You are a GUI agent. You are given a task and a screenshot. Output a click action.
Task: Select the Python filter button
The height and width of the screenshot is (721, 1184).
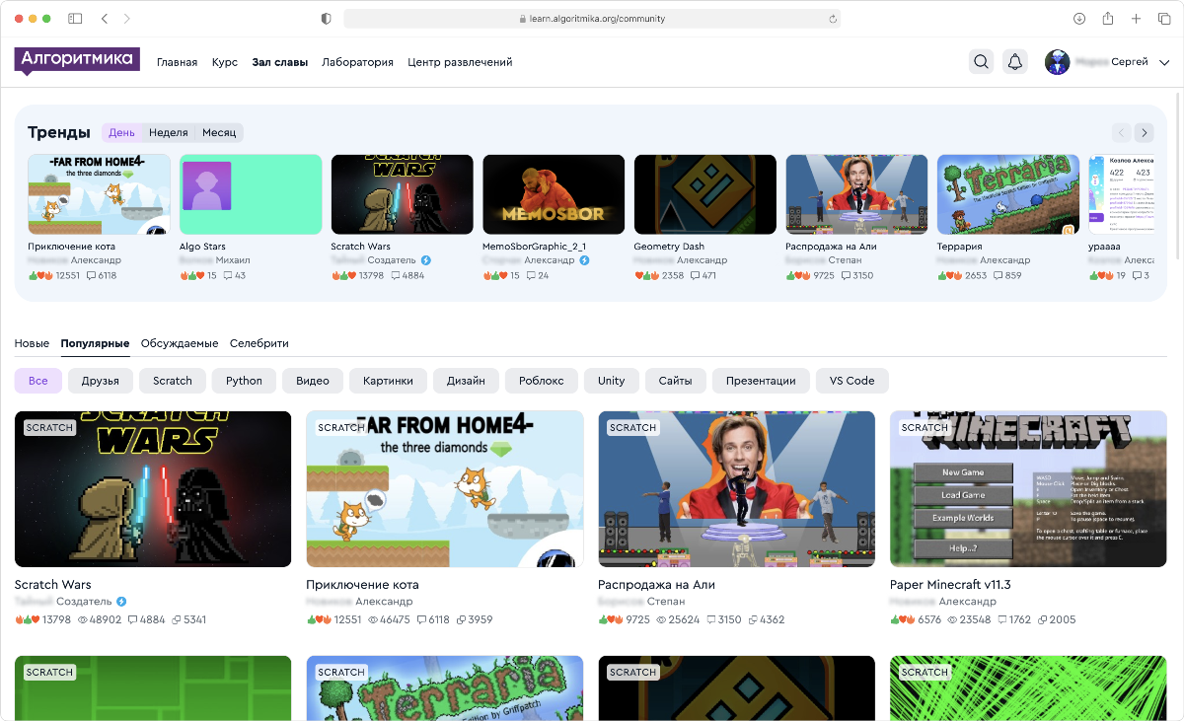pos(244,381)
